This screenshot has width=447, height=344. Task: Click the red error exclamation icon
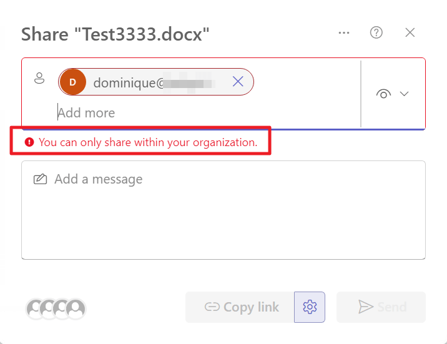point(29,142)
